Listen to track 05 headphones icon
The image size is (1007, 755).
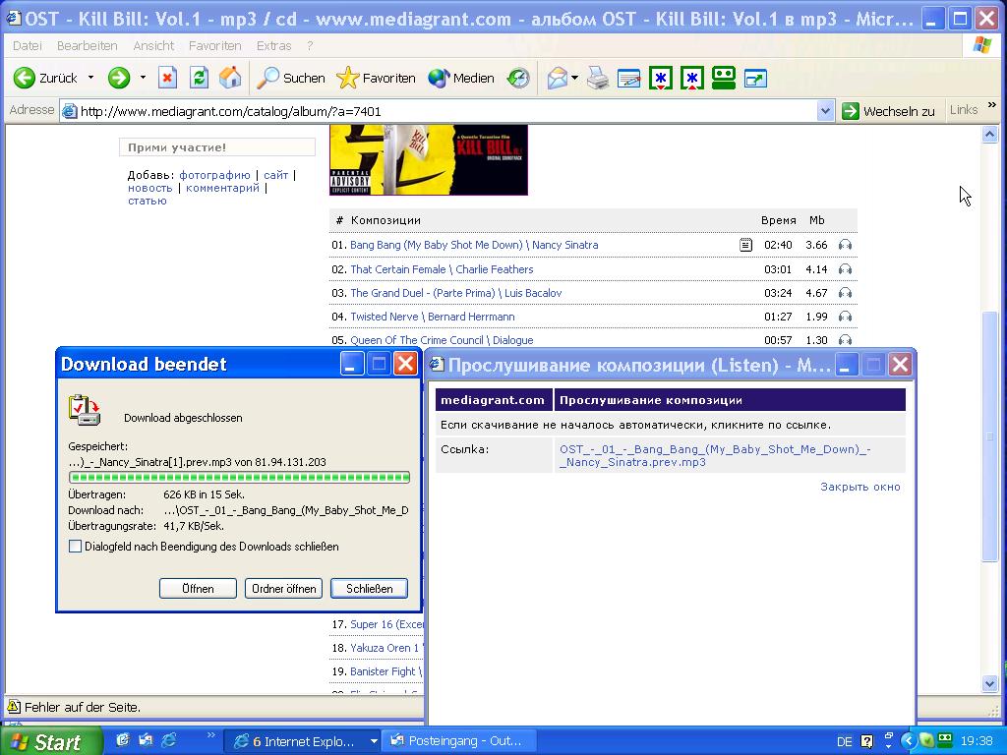click(845, 340)
